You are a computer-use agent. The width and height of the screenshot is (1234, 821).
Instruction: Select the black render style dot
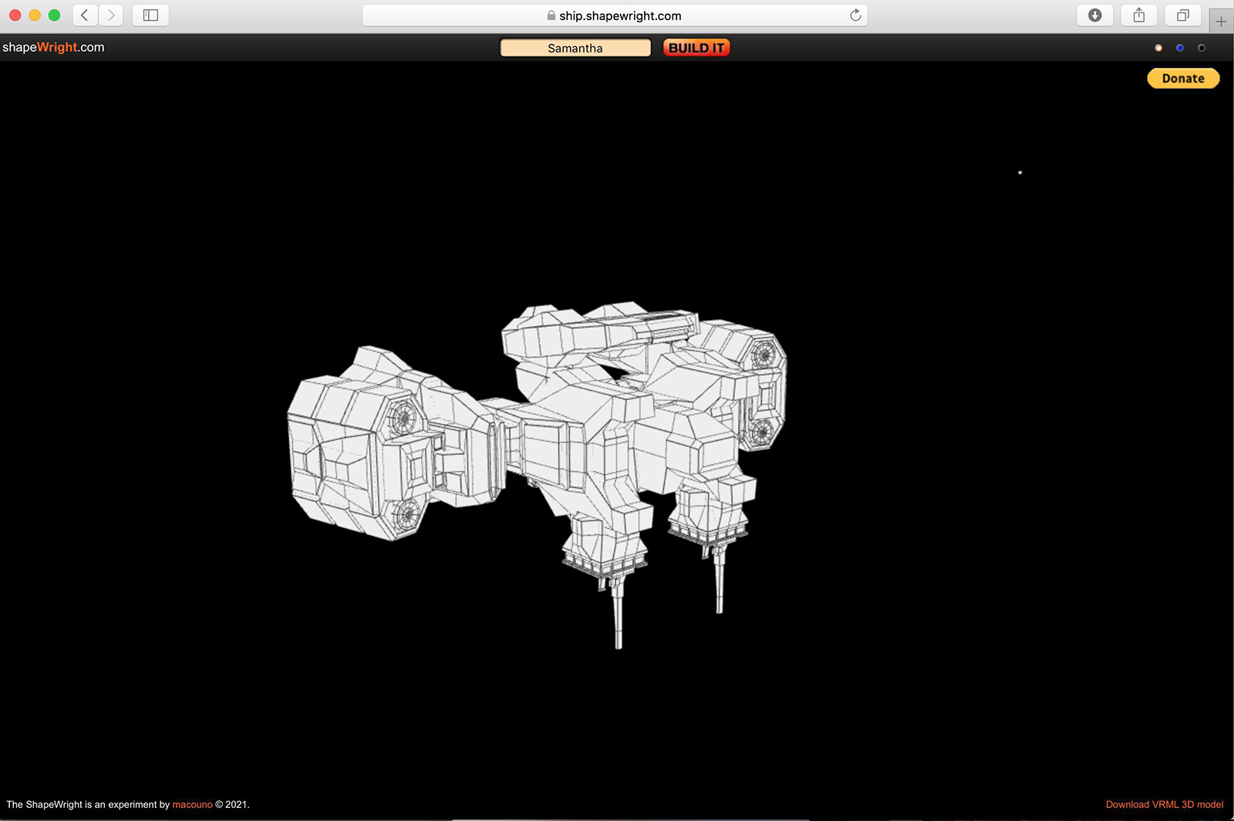pyautogui.click(x=1202, y=48)
